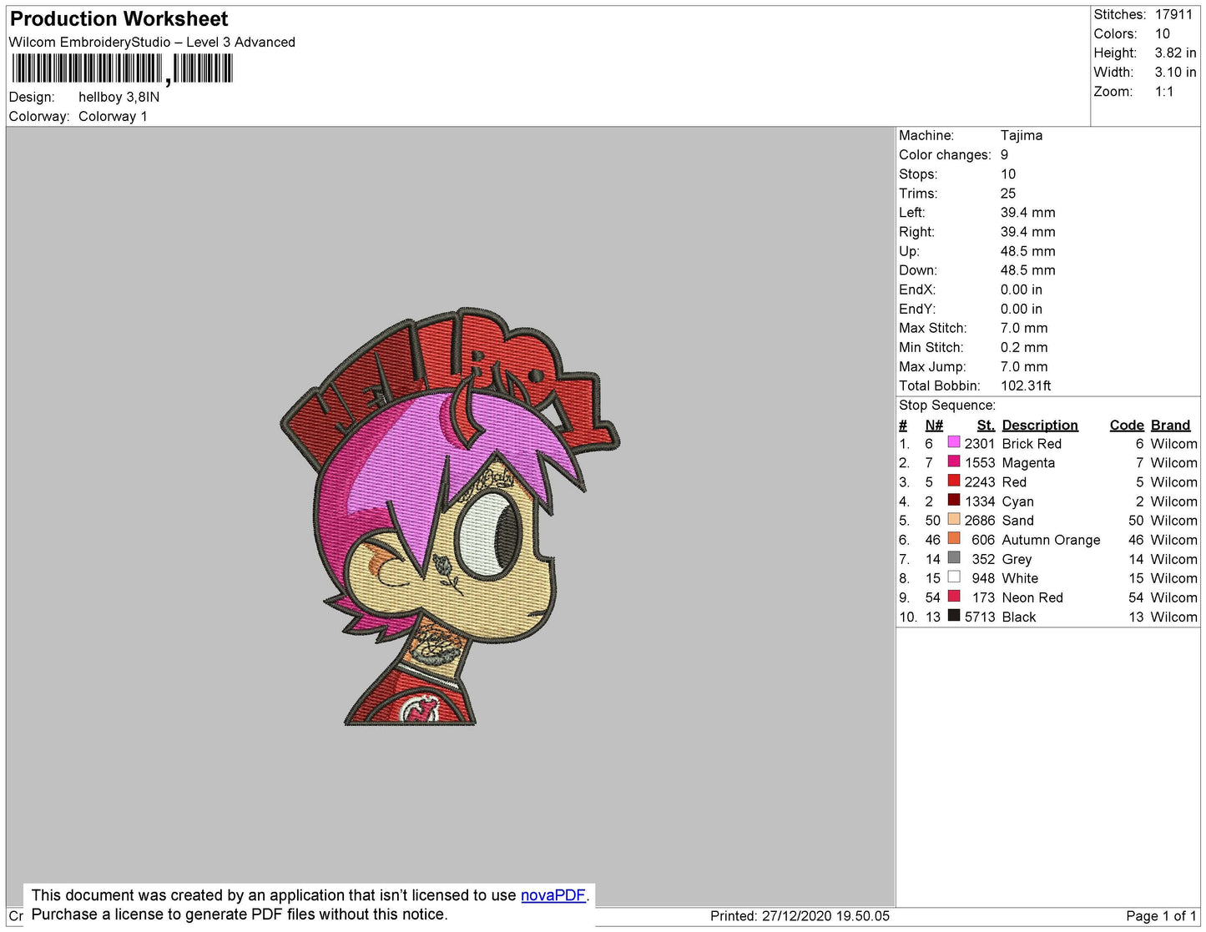The image size is (1206, 932).
Task: Pick the Red thread color swatch
Action: pos(954,481)
